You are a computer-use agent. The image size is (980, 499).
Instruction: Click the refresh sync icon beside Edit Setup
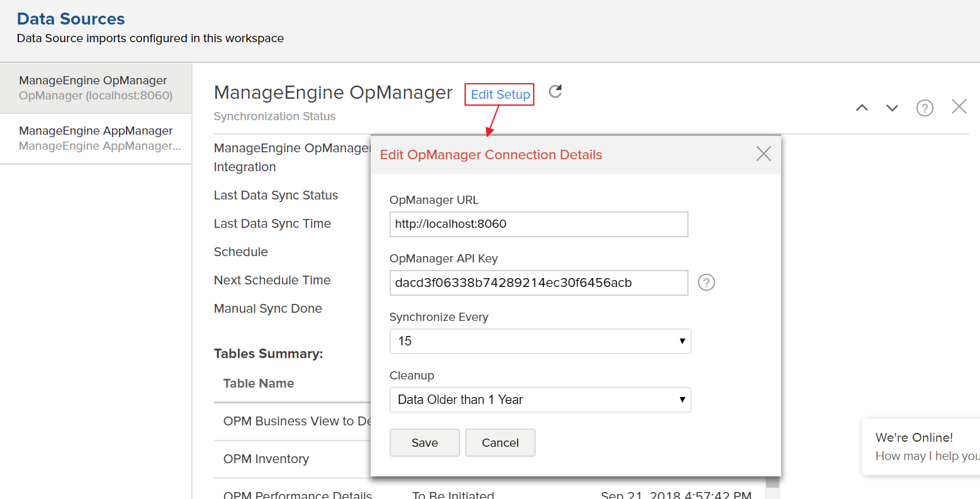pos(555,91)
